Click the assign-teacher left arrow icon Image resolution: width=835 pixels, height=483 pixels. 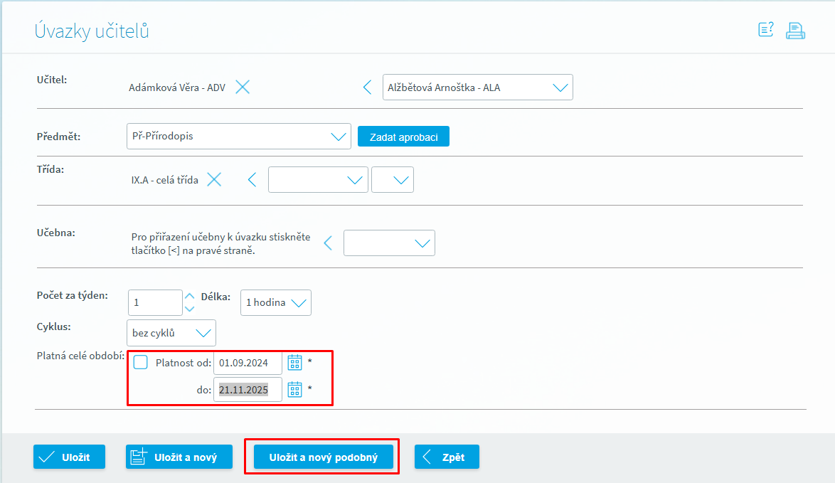point(367,87)
